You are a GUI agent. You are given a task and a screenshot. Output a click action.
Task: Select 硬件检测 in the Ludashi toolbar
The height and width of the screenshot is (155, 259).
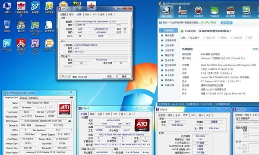(167, 12)
